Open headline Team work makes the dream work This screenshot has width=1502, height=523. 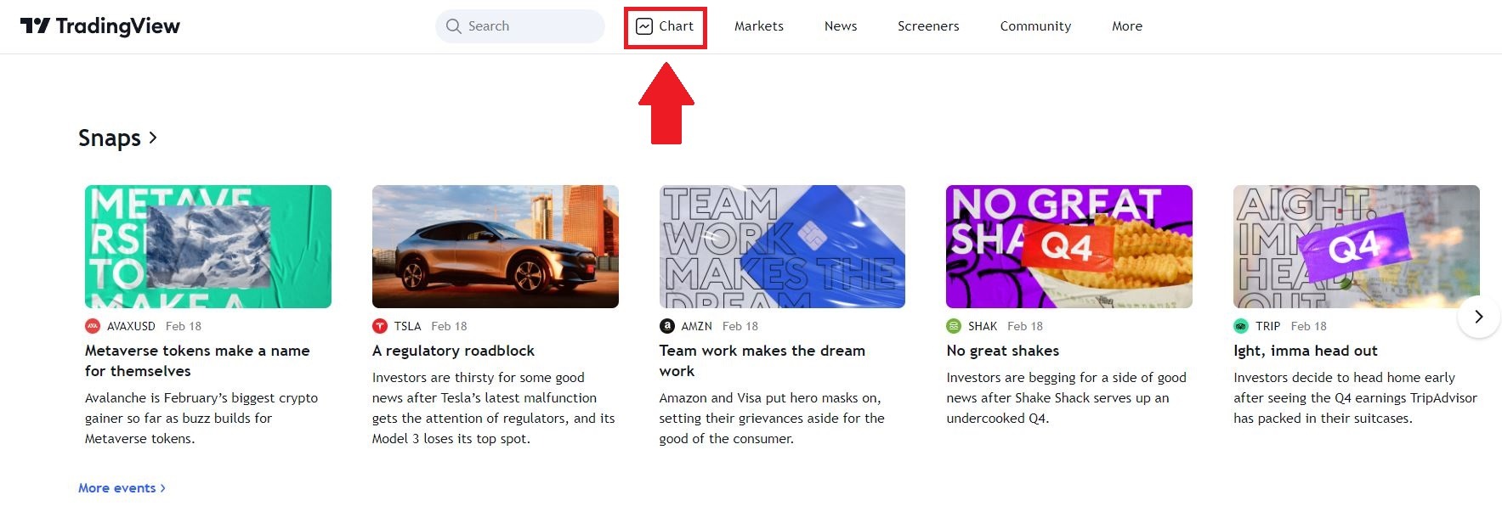click(762, 361)
